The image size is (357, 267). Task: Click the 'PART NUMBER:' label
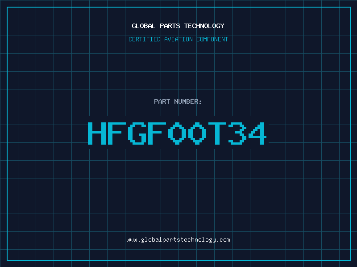click(x=178, y=101)
